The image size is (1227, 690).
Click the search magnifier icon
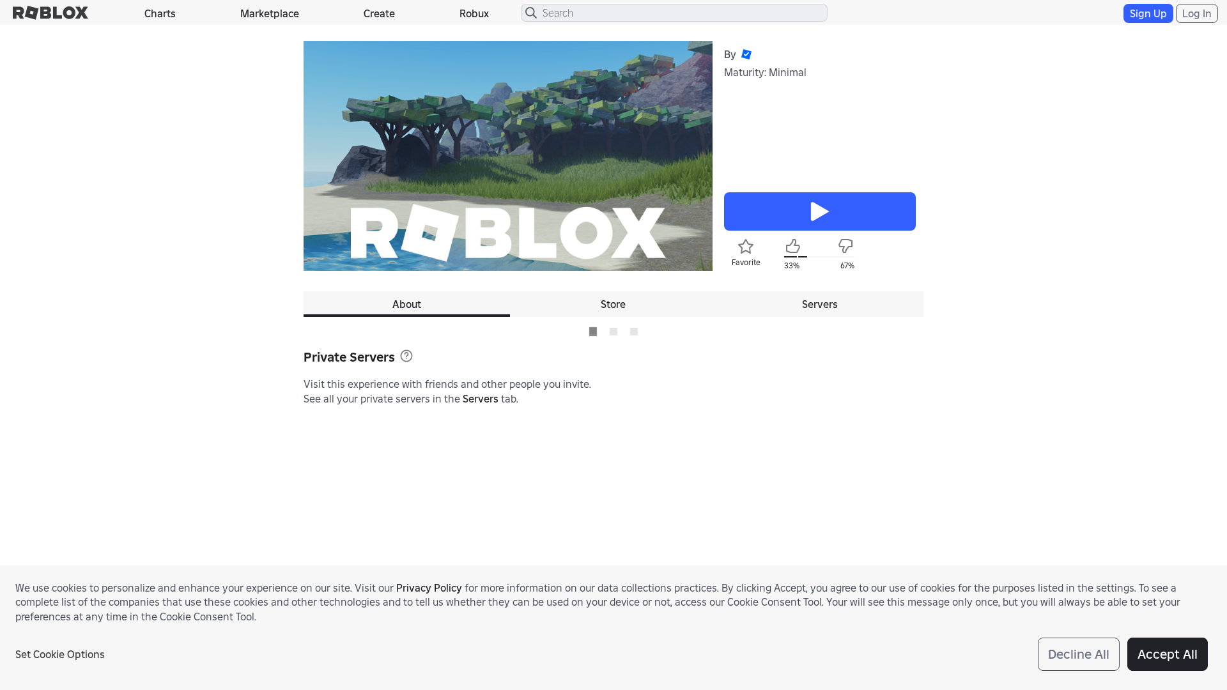point(530,13)
